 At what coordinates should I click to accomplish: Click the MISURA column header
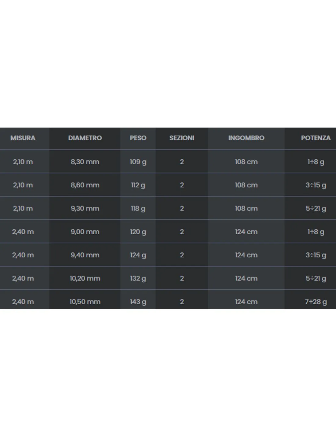[23, 138]
